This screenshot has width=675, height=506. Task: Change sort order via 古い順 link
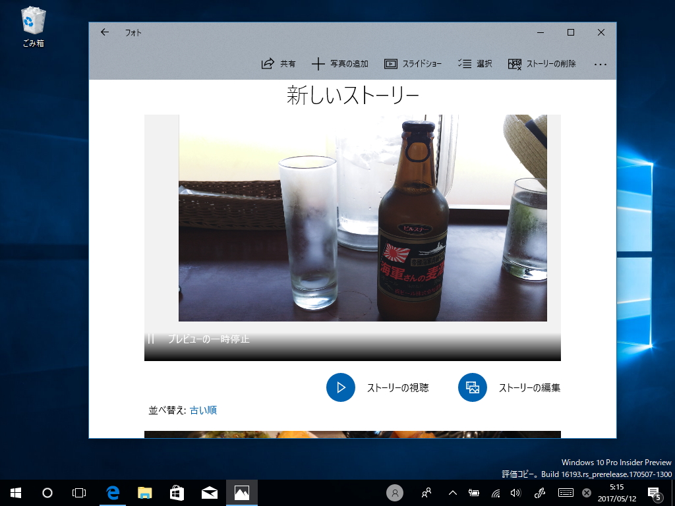pyautogui.click(x=204, y=410)
